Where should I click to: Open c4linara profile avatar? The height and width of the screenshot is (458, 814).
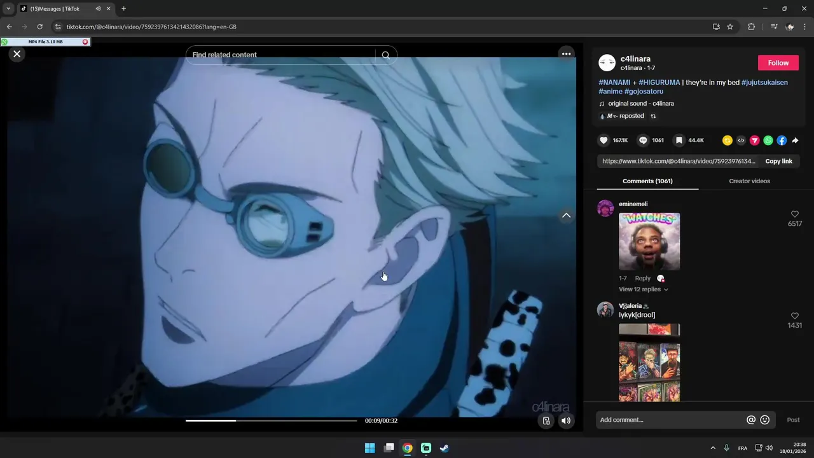[x=607, y=63]
